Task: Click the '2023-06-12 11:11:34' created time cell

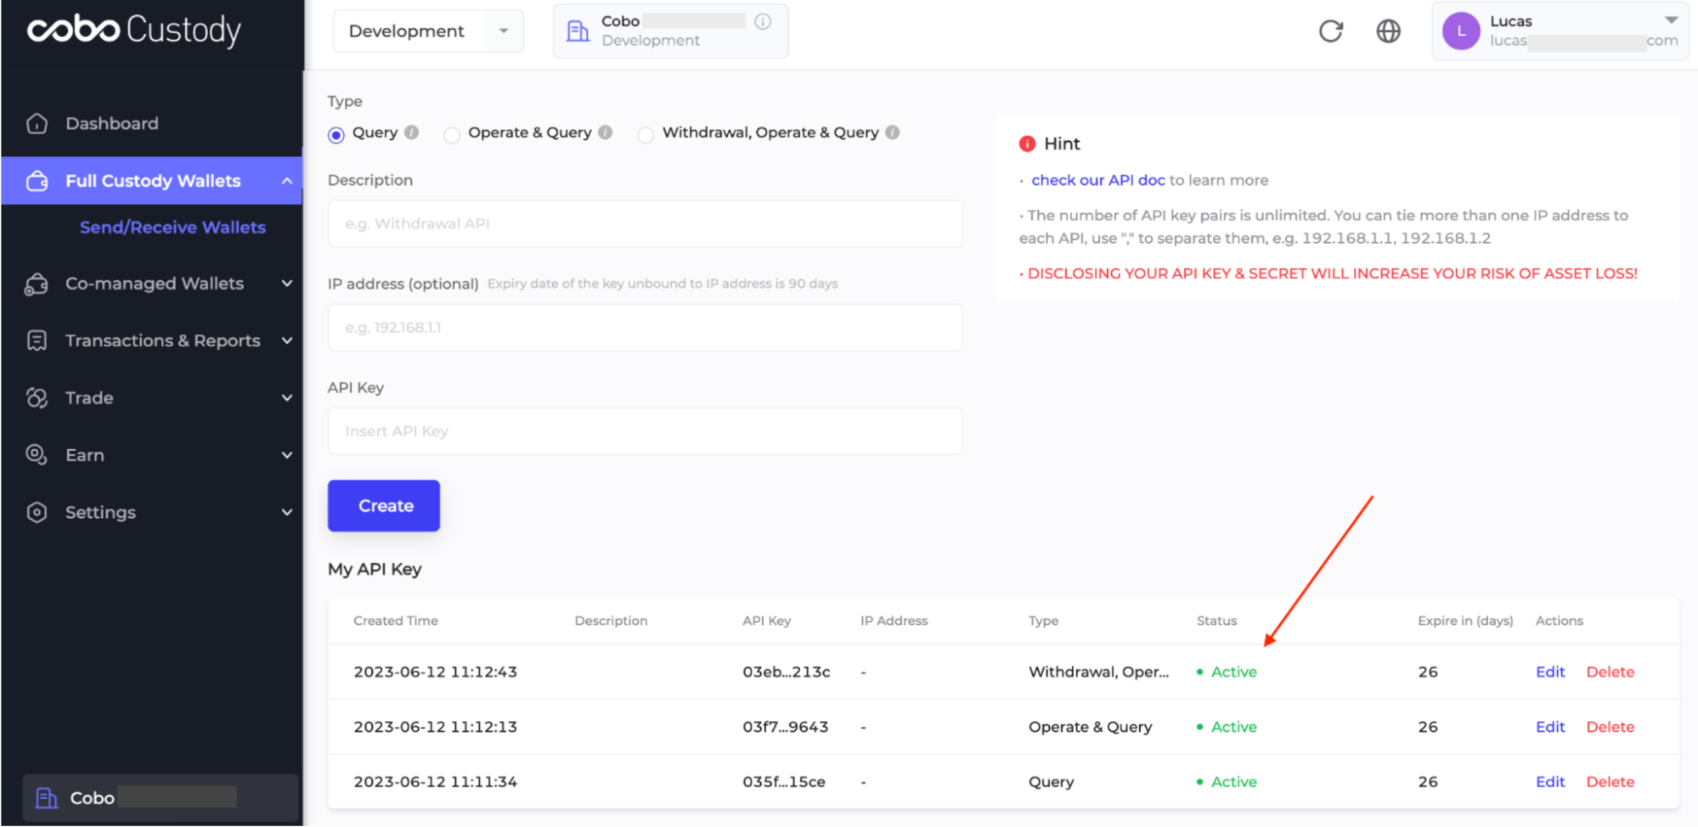Action: (435, 782)
